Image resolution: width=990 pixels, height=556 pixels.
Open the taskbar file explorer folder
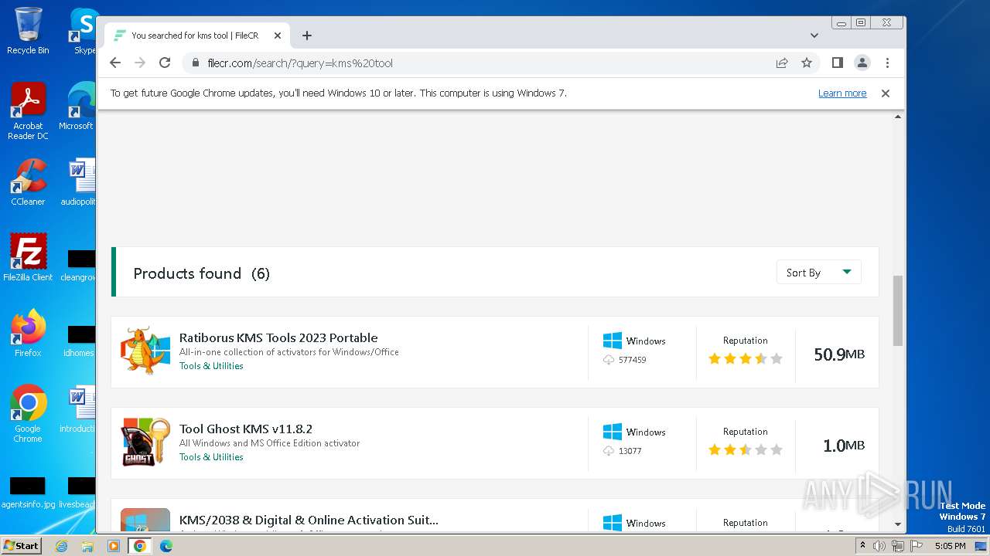pyautogui.click(x=87, y=546)
